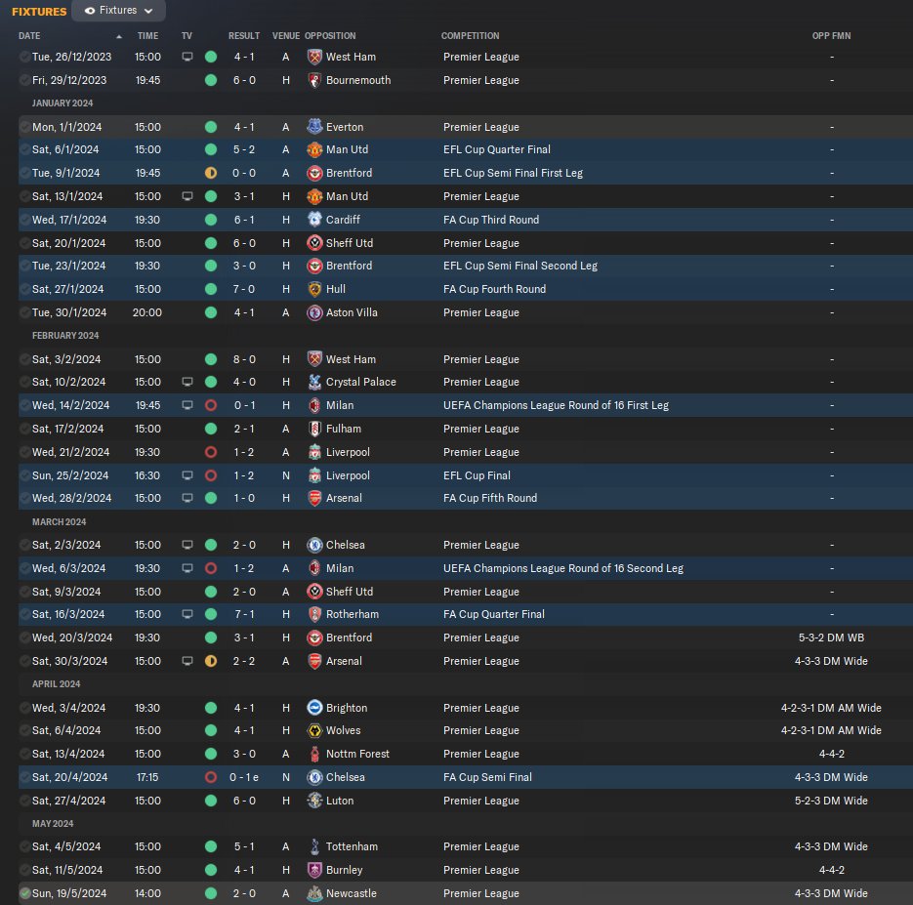Click the amber draw indicator for Brentford 0 - 0
Viewport: 913px width, 905px height.
click(211, 173)
